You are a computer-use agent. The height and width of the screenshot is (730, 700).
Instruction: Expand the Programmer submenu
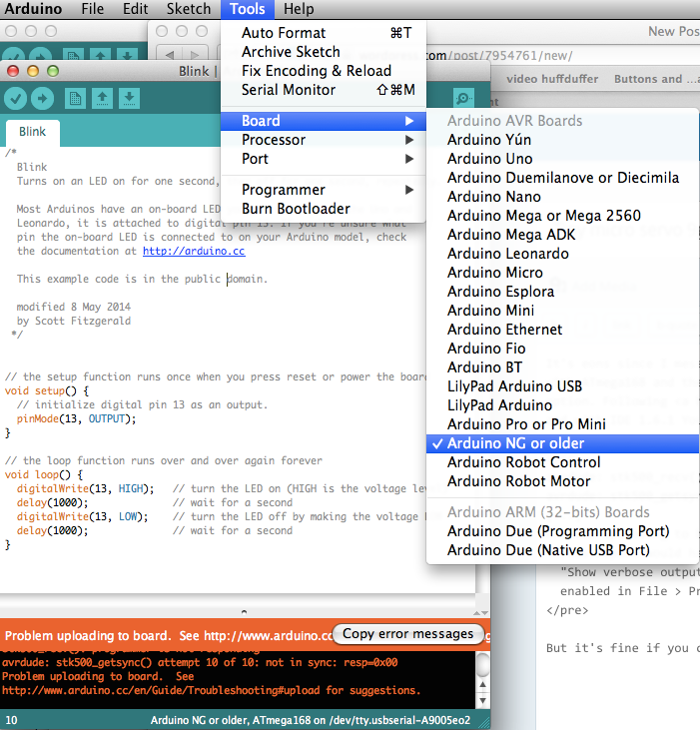[x=324, y=190]
